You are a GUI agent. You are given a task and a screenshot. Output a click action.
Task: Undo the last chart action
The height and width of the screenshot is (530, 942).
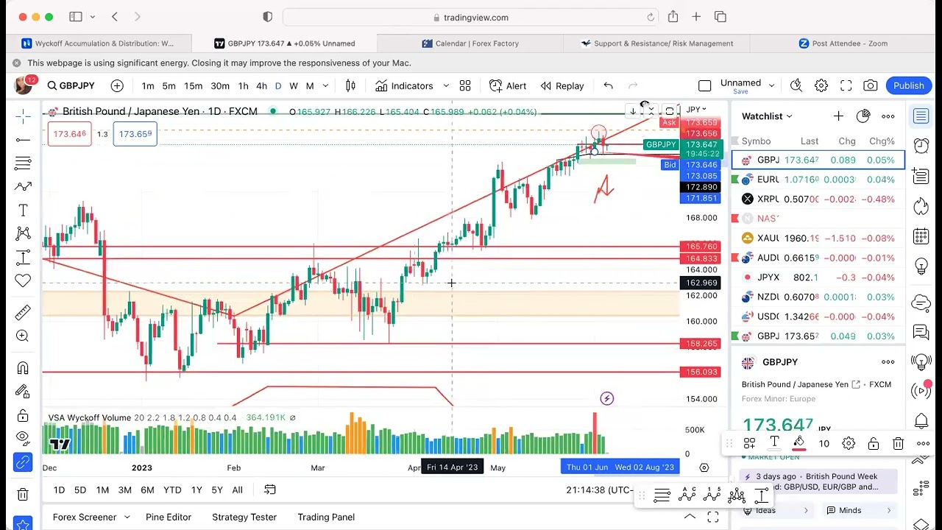(608, 86)
